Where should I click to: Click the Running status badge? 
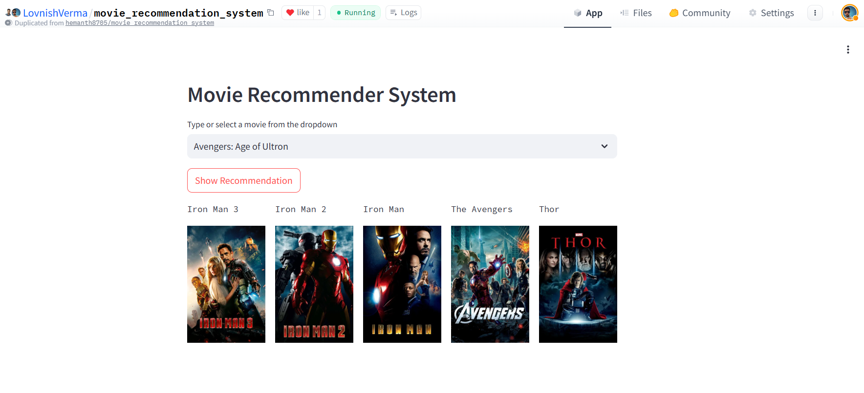pos(355,13)
